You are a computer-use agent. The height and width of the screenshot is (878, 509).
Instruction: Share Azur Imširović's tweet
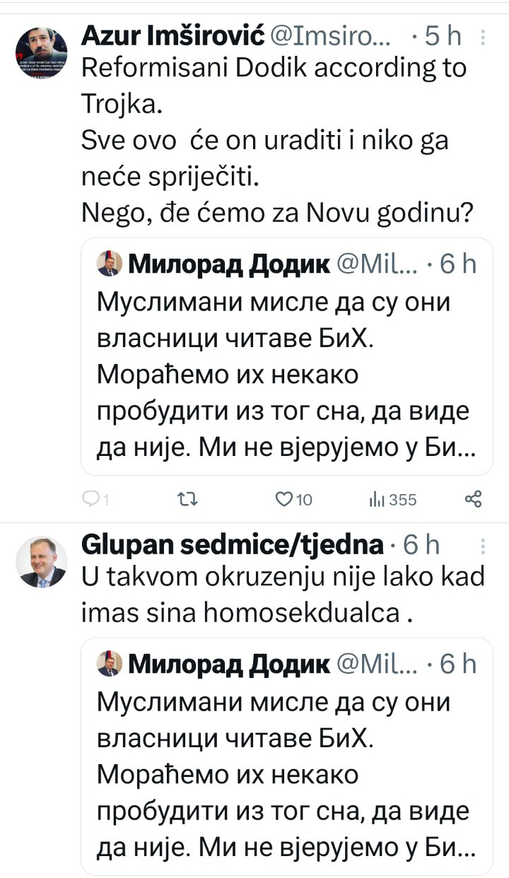[473, 500]
